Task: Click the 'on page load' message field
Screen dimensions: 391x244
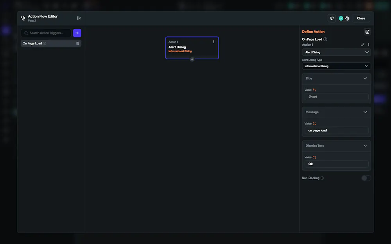Action: click(336, 130)
